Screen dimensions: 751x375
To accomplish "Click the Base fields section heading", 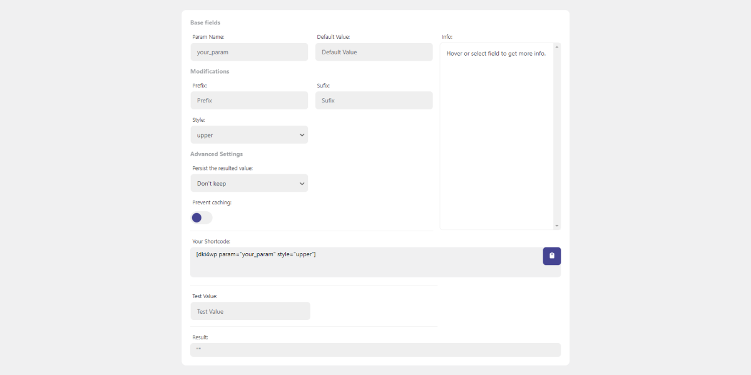I will click(x=205, y=22).
